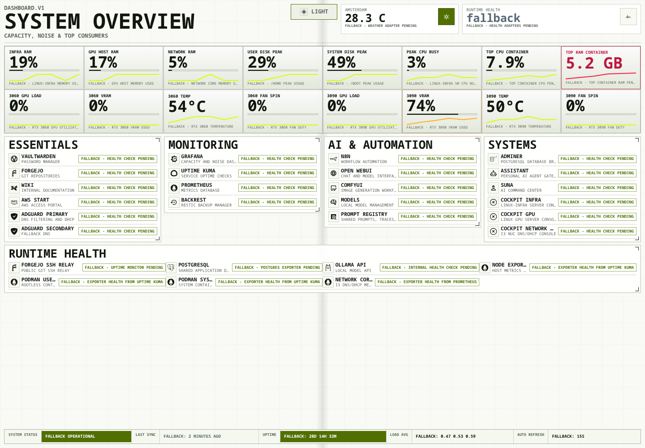The height and width of the screenshot is (448, 645).
Task: Open the Prompt Registry icon
Action: point(333,216)
